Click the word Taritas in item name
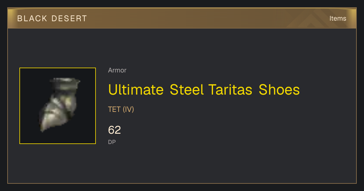Screen dimensions: 364x191 [230, 90]
